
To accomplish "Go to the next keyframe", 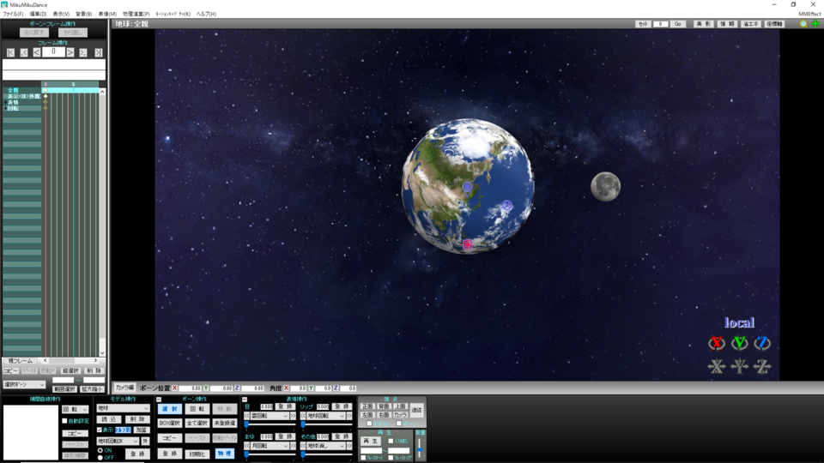I will (x=83, y=52).
